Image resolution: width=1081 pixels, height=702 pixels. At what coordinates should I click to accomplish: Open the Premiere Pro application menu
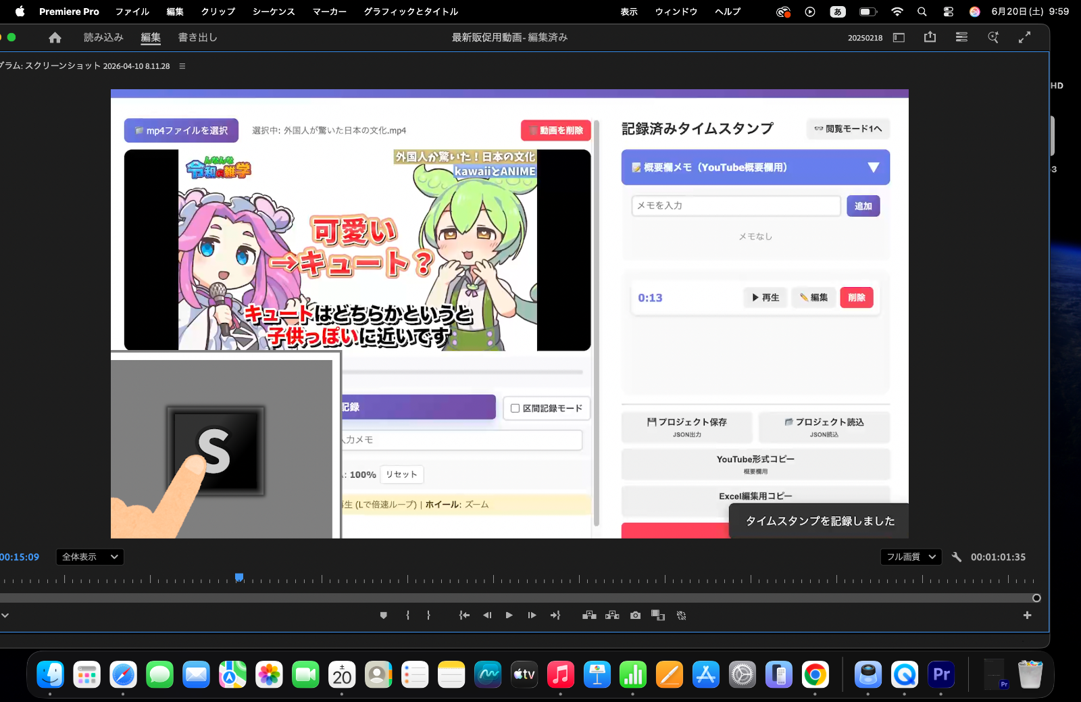pos(69,11)
